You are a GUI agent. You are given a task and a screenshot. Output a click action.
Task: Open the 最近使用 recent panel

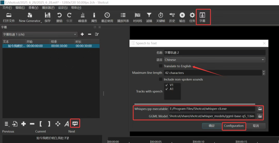coord(107,17)
